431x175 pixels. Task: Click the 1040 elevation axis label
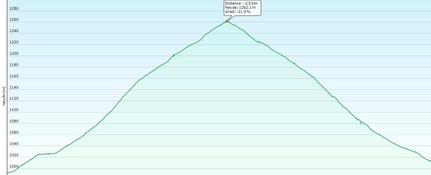coord(14,144)
